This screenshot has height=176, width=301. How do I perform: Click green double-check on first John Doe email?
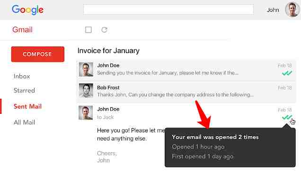[287, 73]
